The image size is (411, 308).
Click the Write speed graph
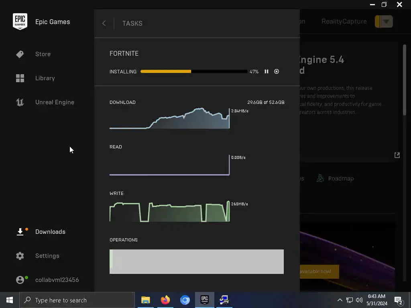pos(170,212)
